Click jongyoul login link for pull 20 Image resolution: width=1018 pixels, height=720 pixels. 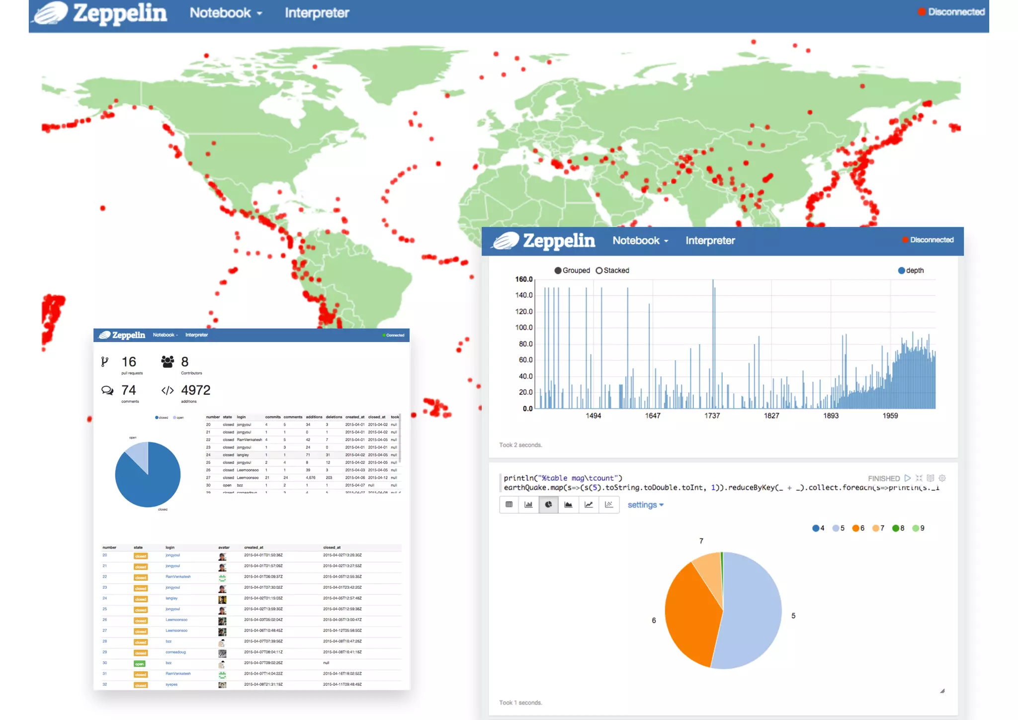[x=172, y=555]
